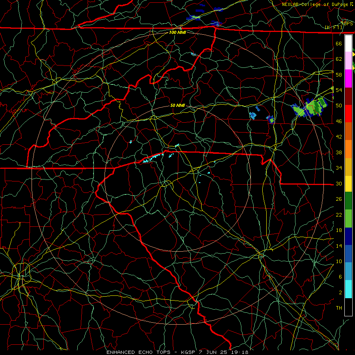Click the "KGSP" station identifier
This screenshot has width=355, height=355.
tap(189, 352)
